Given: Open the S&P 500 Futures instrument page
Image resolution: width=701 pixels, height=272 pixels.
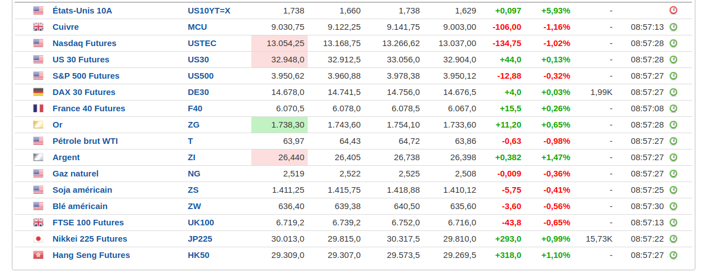Looking at the screenshot, I should [x=86, y=76].
